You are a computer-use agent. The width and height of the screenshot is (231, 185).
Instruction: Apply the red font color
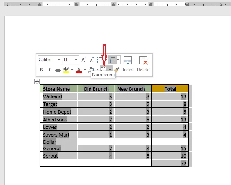(x=79, y=70)
